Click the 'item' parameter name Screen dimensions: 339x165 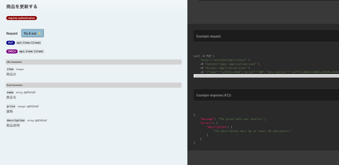(x=10, y=69)
